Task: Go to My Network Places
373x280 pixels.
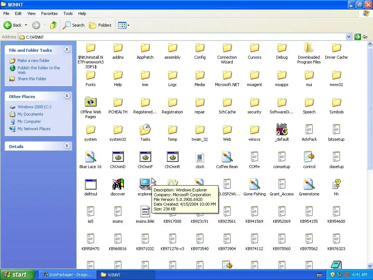Action: (x=34, y=129)
